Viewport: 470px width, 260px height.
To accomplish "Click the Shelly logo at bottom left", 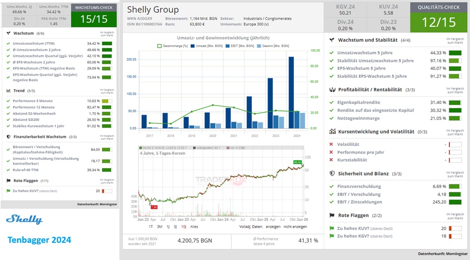I will (24, 219).
